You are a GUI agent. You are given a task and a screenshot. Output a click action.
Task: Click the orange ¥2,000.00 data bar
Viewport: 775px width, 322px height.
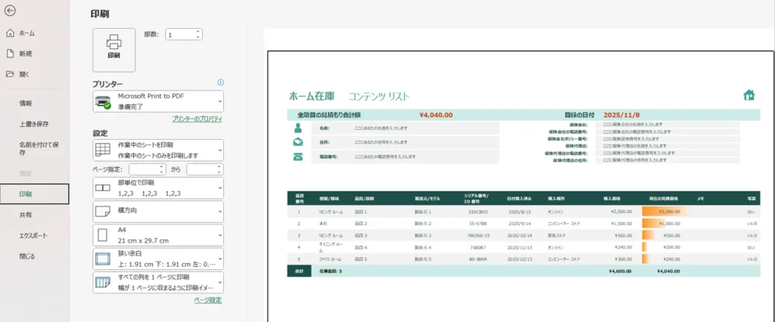pos(665,212)
